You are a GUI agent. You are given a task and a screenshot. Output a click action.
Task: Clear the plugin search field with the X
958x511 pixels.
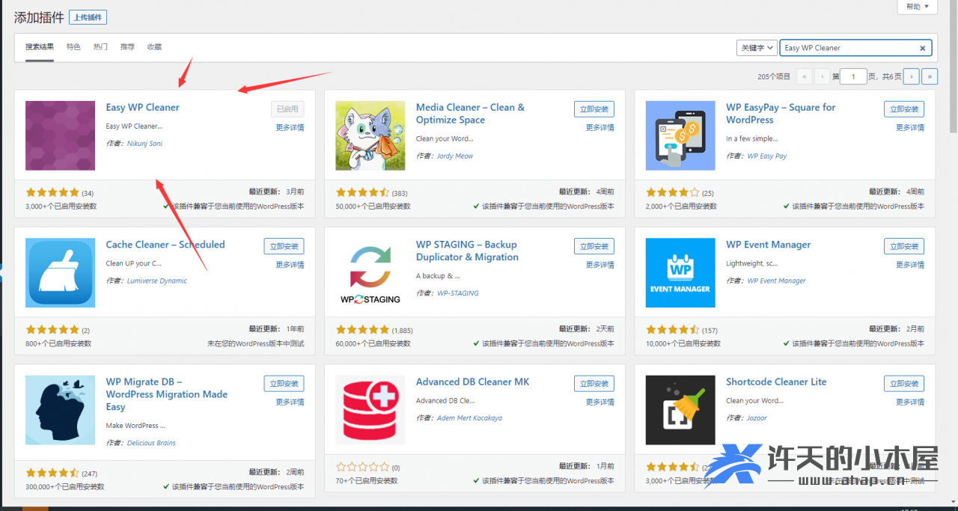[923, 48]
